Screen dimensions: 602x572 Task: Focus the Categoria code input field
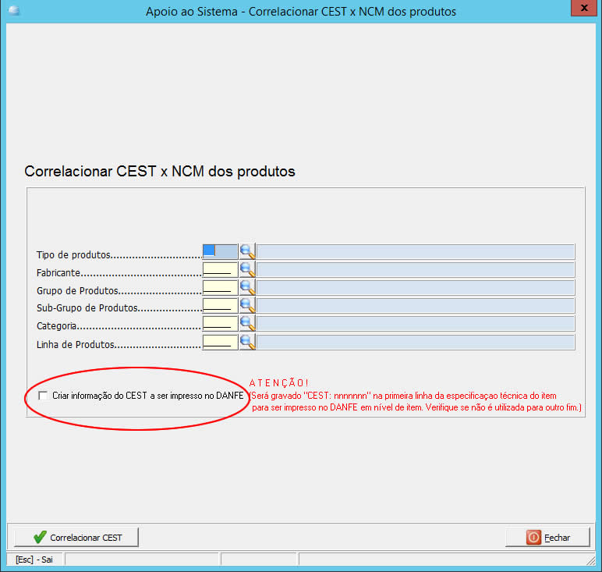(x=220, y=323)
